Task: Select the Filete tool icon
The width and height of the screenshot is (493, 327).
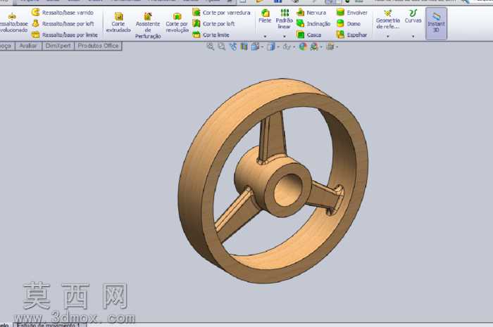Action: 265,13
